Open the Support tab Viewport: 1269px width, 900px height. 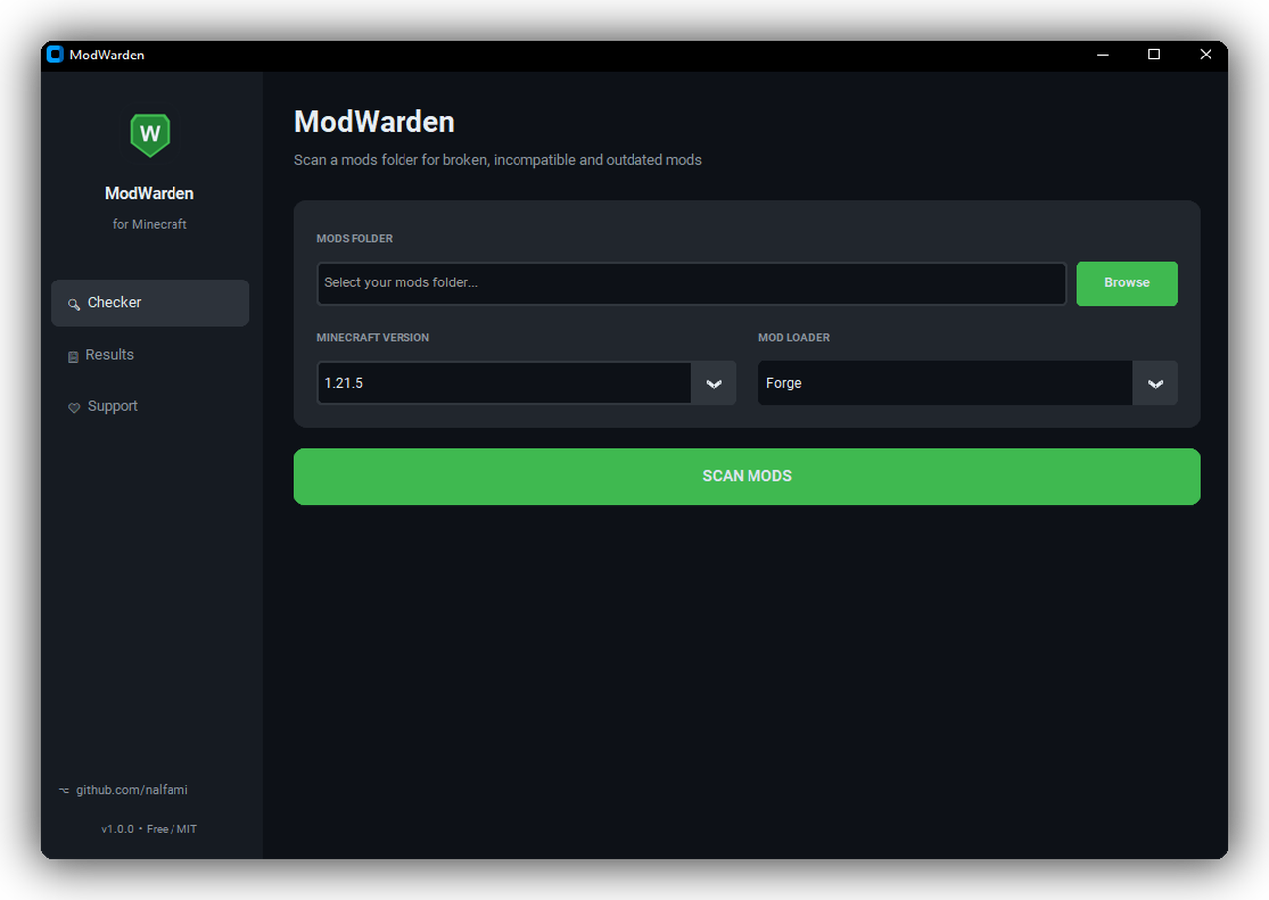click(x=150, y=406)
